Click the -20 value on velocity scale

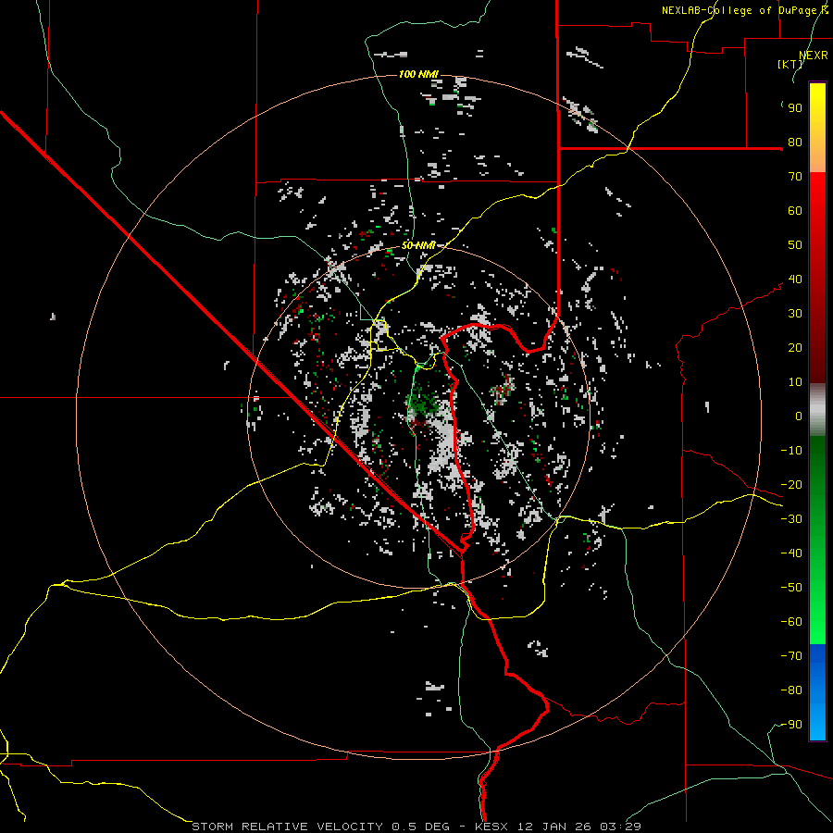click(x=791, y=485)
